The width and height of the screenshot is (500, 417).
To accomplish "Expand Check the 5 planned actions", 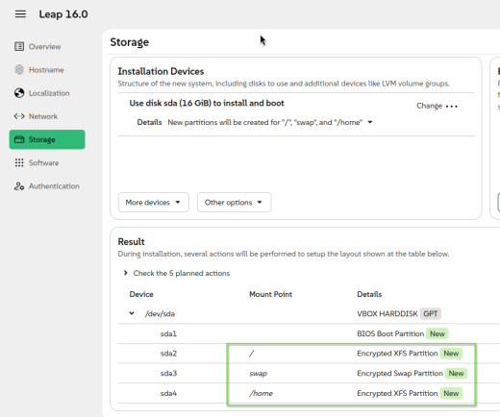I will 126,273.
